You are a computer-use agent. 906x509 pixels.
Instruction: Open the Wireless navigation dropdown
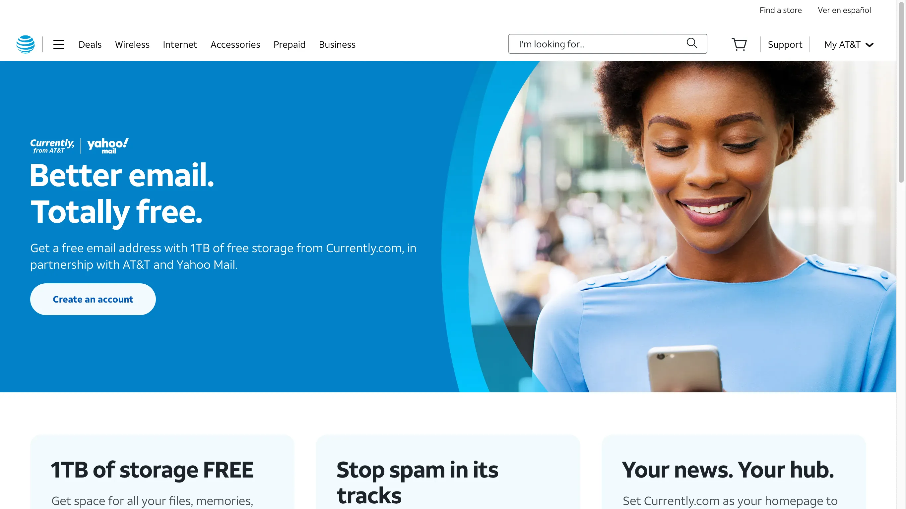click(x=132, y=44)
